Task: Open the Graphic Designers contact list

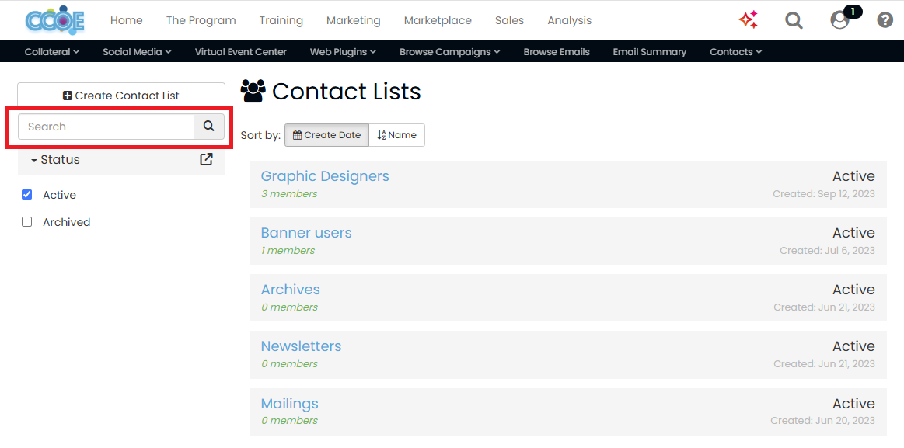Action: point(325,176)
